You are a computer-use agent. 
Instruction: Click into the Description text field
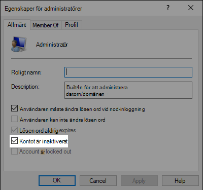tap(128, 90)
